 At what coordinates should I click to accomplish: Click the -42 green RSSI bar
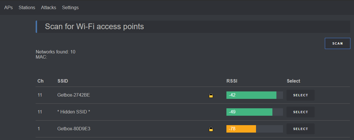pos(251,95)
